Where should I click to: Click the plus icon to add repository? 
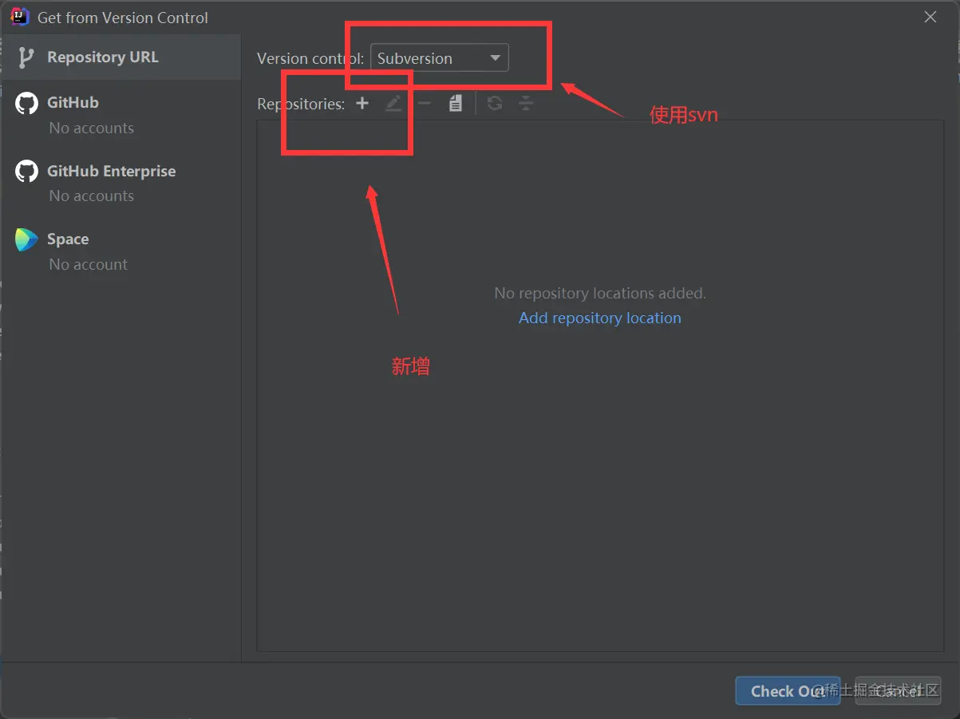(x=362, y=103)
